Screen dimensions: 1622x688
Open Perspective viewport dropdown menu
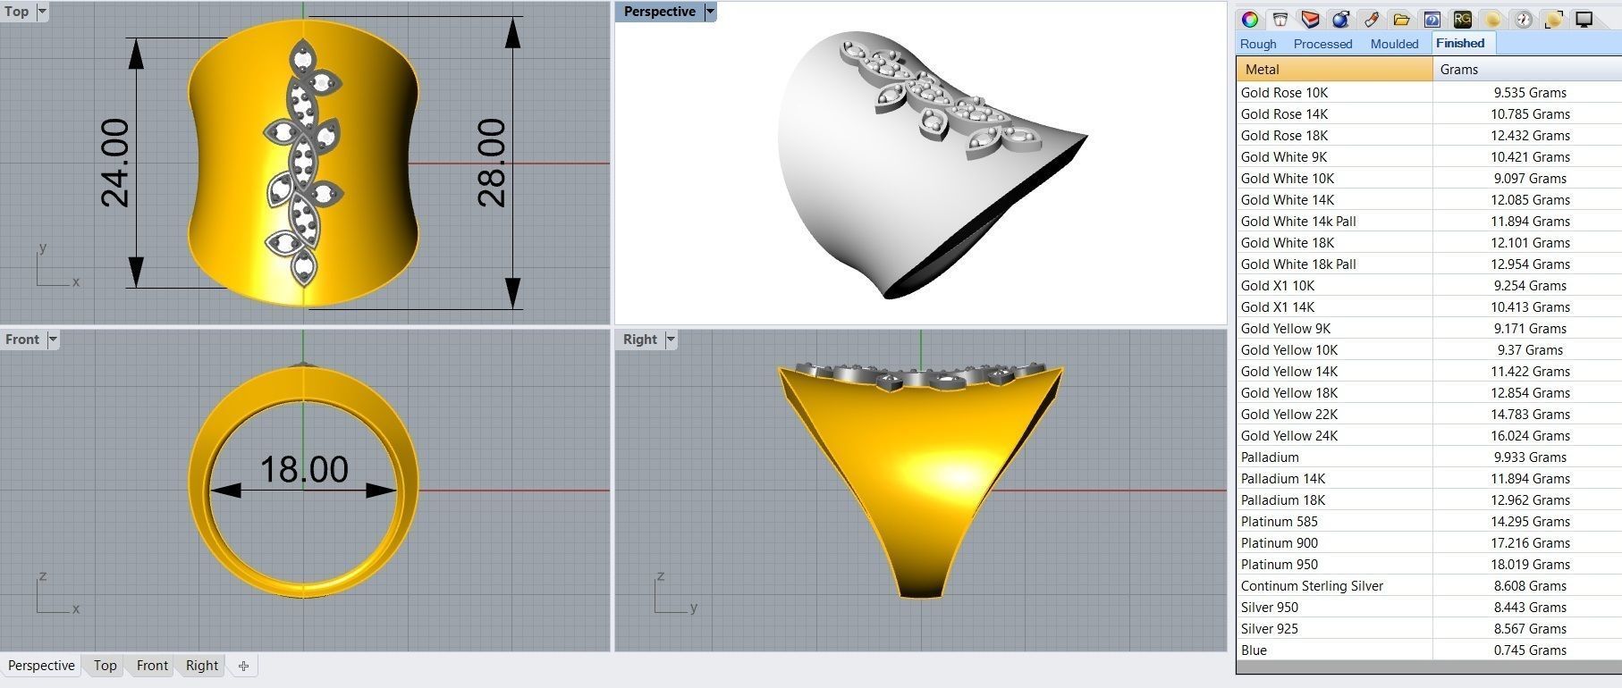710,12
